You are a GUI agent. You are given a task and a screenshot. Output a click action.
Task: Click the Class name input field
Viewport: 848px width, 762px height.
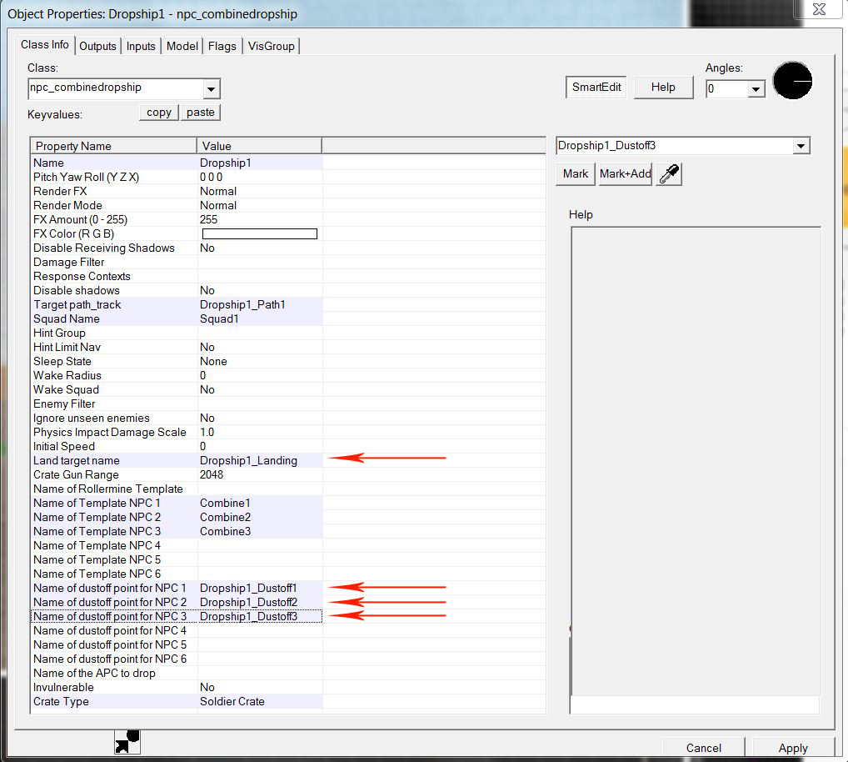(x=116, y=88)
